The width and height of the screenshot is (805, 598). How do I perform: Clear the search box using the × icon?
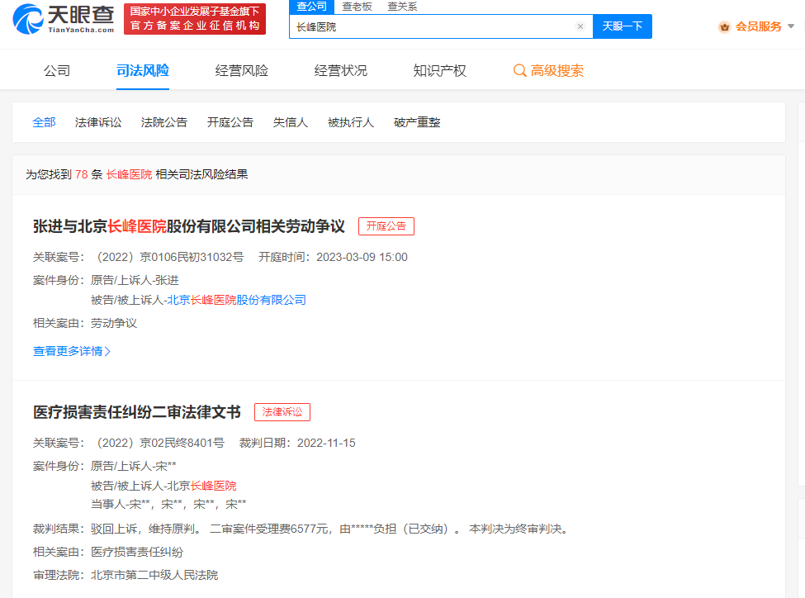(x=580, y=26)
